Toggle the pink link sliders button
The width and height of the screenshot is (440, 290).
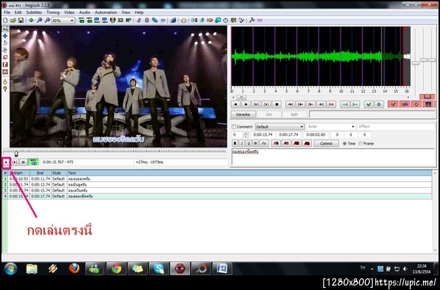tap(428, 97)
